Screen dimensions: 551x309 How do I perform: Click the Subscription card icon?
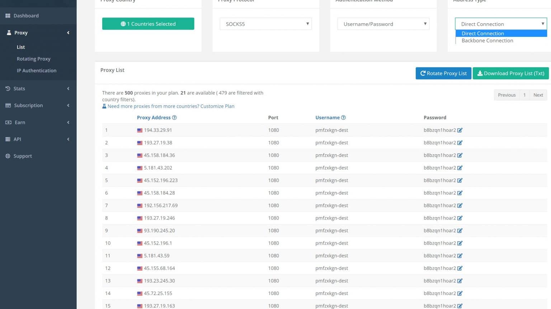click(x=8, y=105)
